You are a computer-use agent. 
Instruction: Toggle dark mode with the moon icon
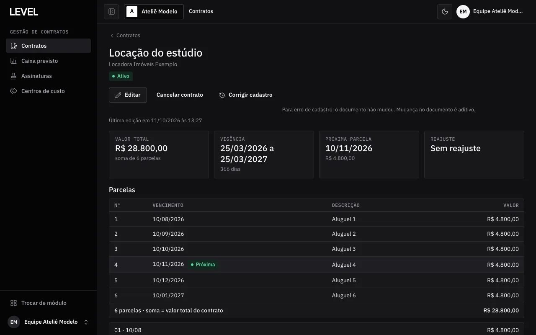444,12
